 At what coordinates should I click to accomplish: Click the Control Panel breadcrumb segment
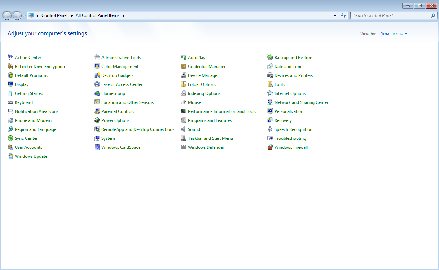coord(54,15)
